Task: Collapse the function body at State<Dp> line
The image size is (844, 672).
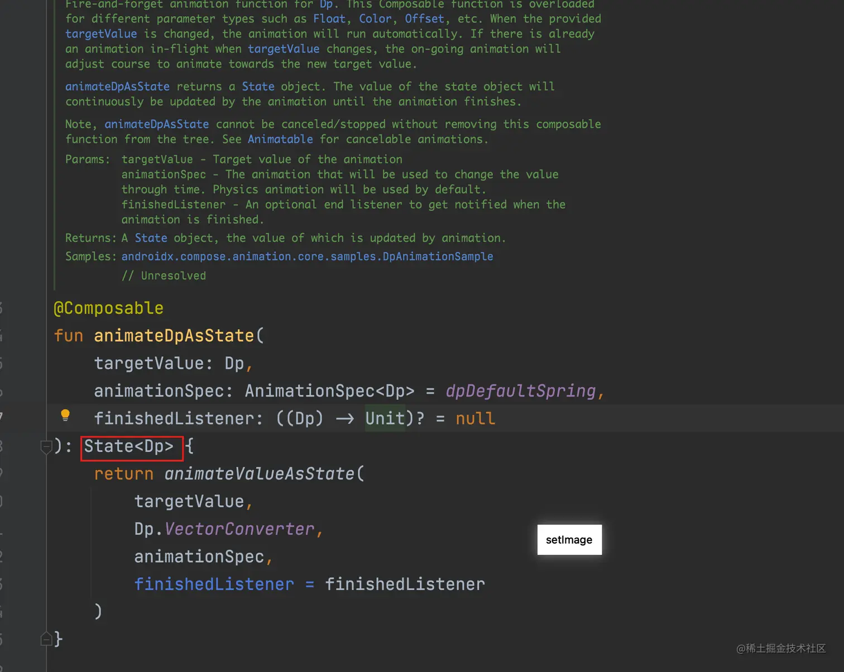Action: point(46,447)
